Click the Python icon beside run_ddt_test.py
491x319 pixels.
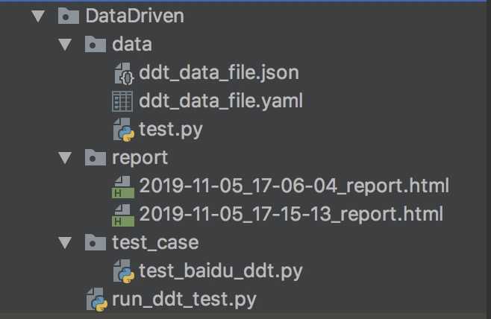click(x=96, y=300)
